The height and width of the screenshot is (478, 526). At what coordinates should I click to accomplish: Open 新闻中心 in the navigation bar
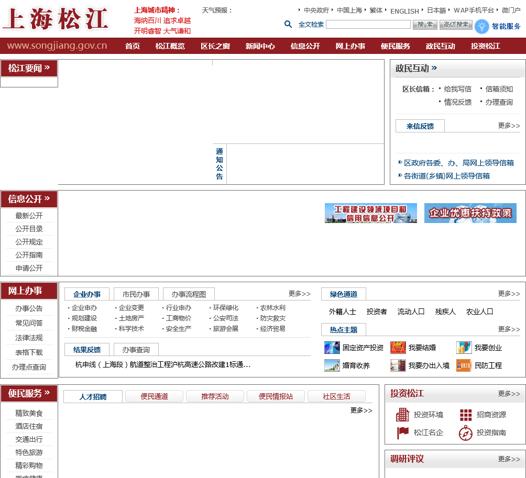click(x=260, y=46)
